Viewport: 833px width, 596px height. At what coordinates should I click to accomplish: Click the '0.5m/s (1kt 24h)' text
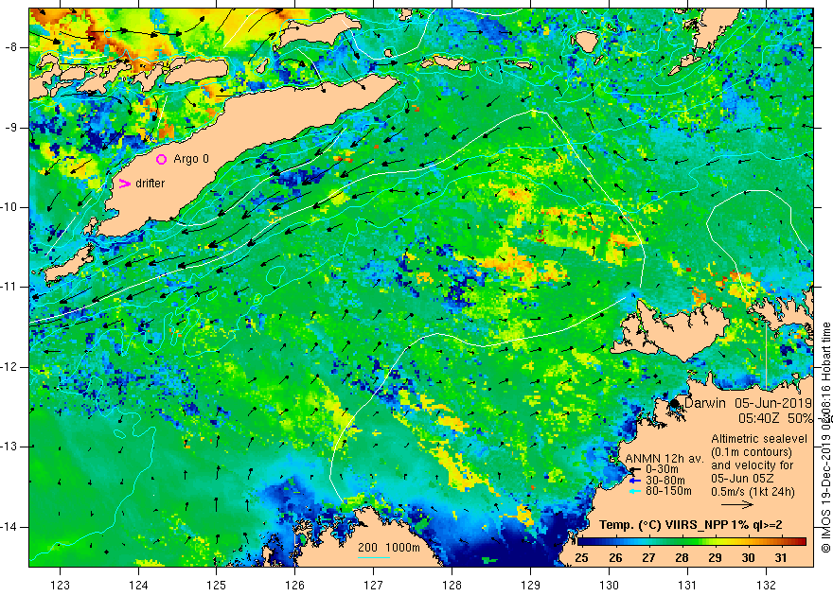tap(753, 491)
